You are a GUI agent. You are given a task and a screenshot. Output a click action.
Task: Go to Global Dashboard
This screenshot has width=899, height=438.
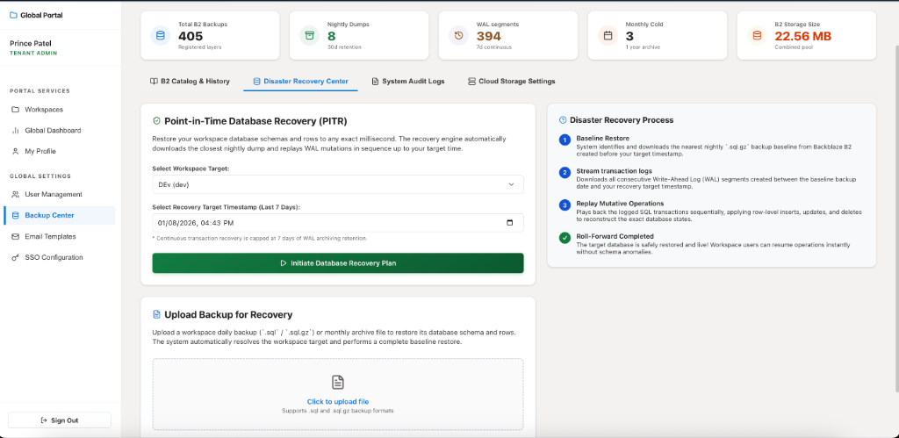(60, 131)
